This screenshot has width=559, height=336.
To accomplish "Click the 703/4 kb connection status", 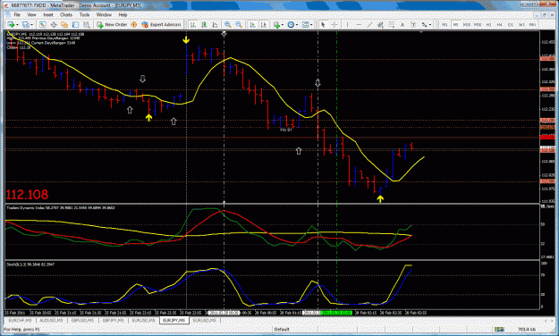I will click(526, 330).
